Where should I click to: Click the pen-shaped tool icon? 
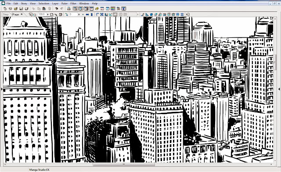[143, 14]
